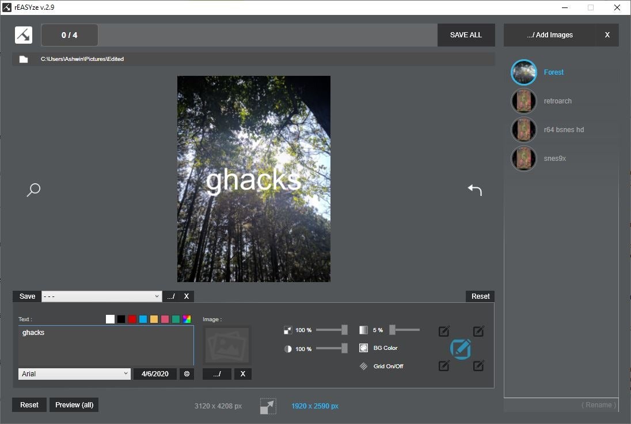The width and height of the screenshot is (631, 424).
Task: Insert the copyright symbol
Action: click(x=187, y=374)
